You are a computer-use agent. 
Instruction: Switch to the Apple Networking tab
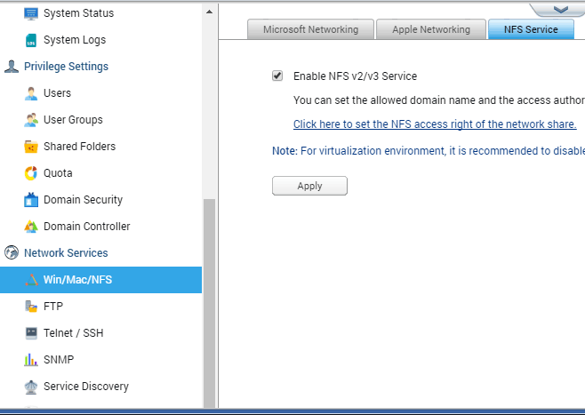click(x=431, y=29)
